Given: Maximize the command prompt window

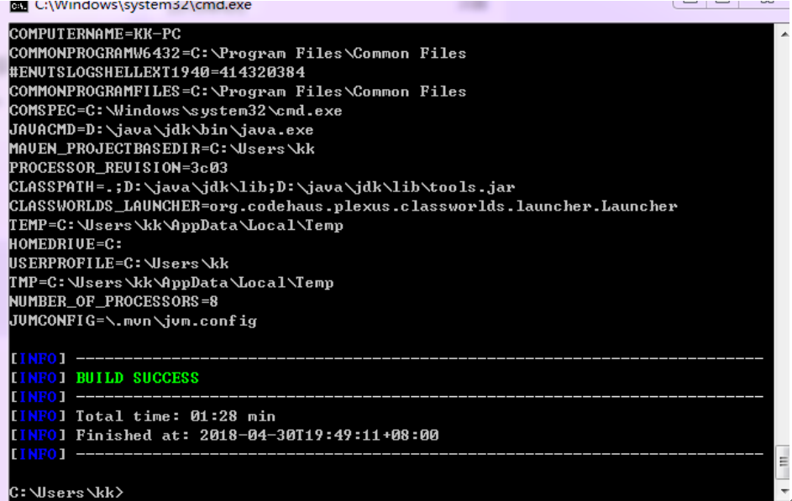Looking at the screenshot, I should pyautogui.click(x=722, y=3).
